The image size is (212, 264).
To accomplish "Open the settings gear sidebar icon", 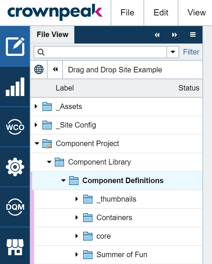I will coord(15,167).
